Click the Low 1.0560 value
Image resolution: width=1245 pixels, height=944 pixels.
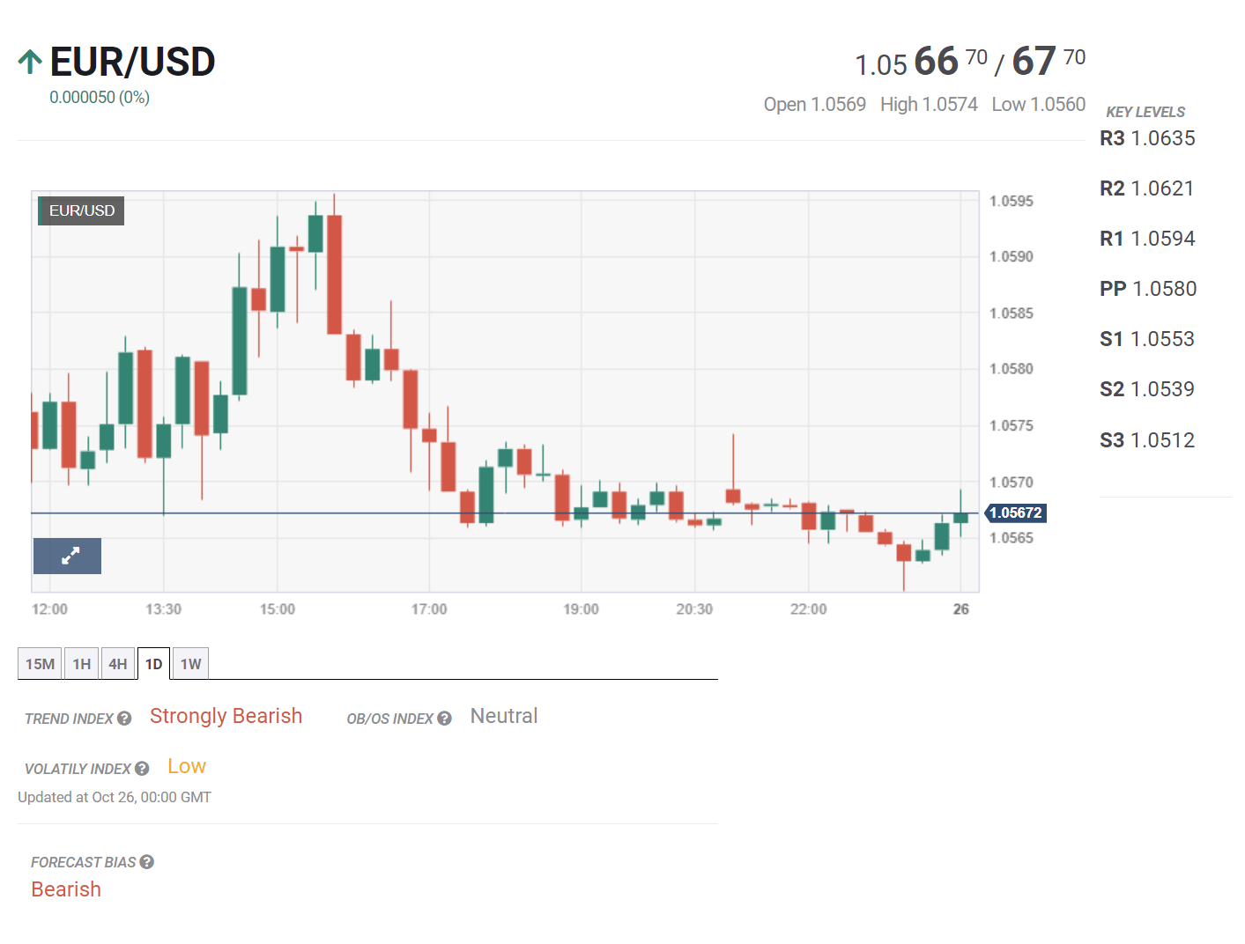[1039, 104]
